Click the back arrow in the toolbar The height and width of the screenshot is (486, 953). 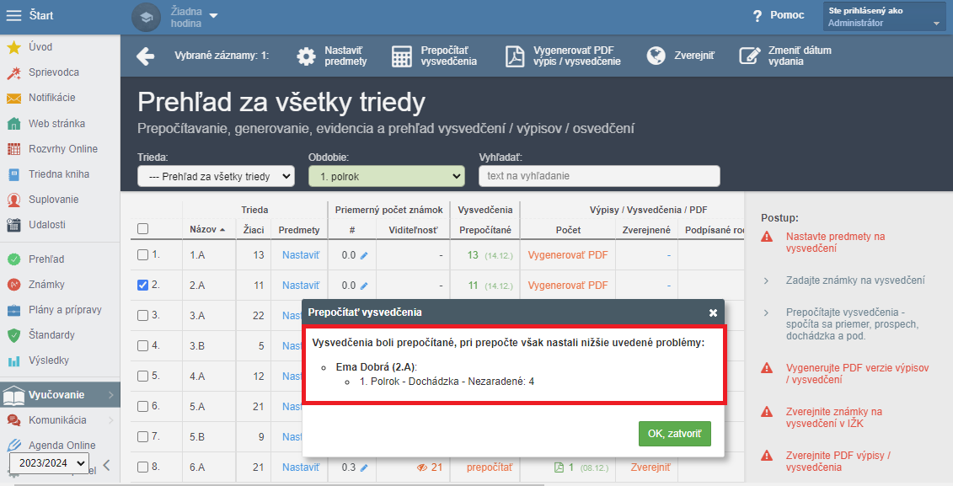145,56
